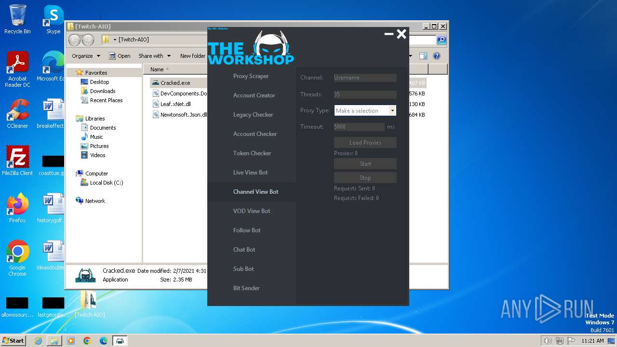This screenshot has width=617, height=347.
Task: Select the CCleaner desktop icon
Action: (x=17, y=114)
